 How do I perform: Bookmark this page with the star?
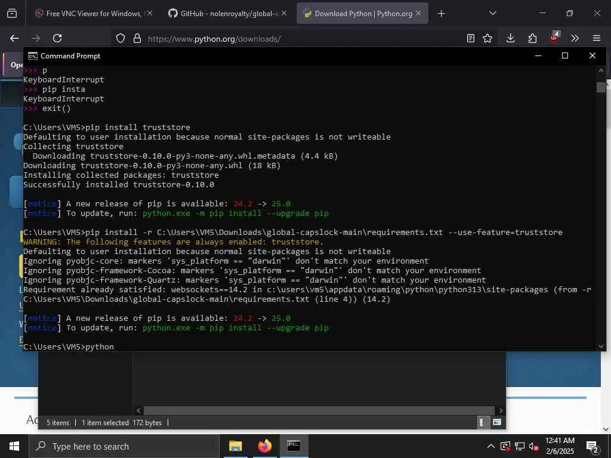click(487, 38)
